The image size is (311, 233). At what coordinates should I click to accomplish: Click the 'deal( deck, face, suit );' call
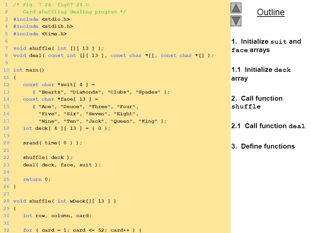click(x=62, y=165)
